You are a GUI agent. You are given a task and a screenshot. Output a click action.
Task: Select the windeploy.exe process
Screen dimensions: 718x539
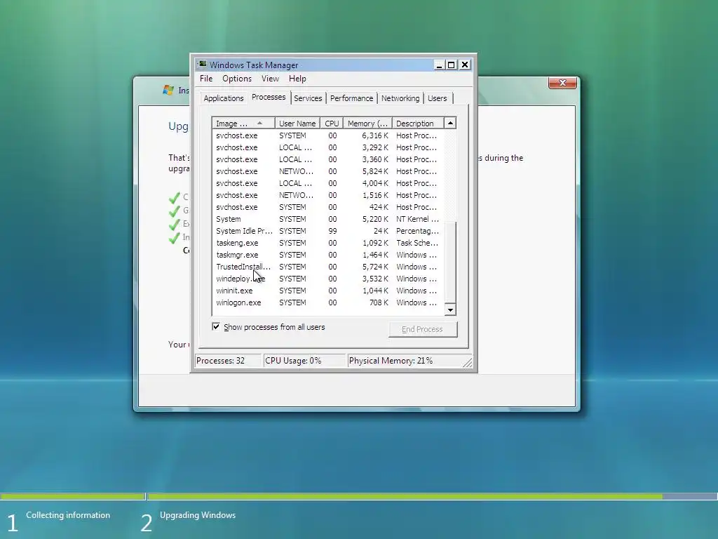pyautogui.click(x=328, y=279)
